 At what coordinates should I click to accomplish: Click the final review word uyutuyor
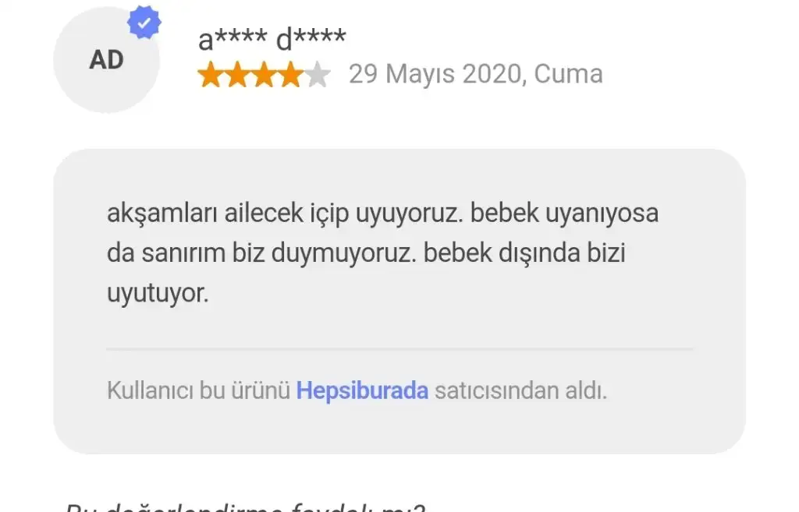tap(158, 293)
